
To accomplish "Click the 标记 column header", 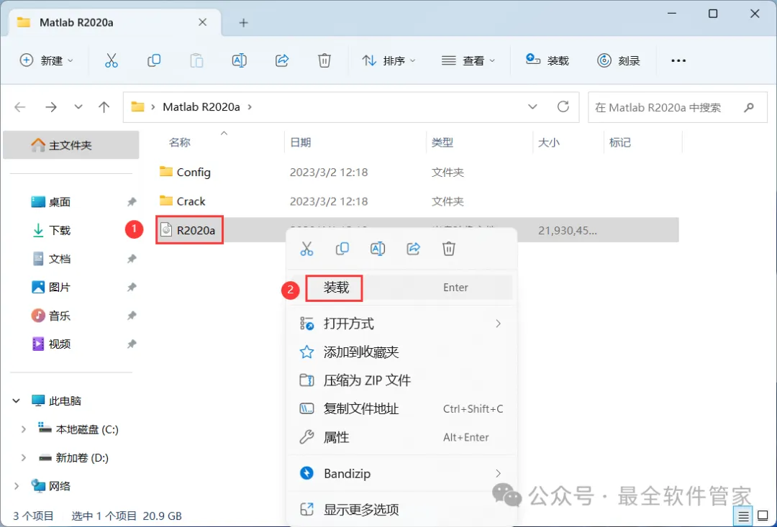I will pyautogui.click(x=620, y=142).
